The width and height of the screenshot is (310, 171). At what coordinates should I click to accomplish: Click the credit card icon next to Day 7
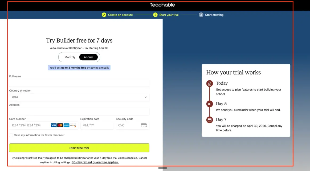pos(210,120)
